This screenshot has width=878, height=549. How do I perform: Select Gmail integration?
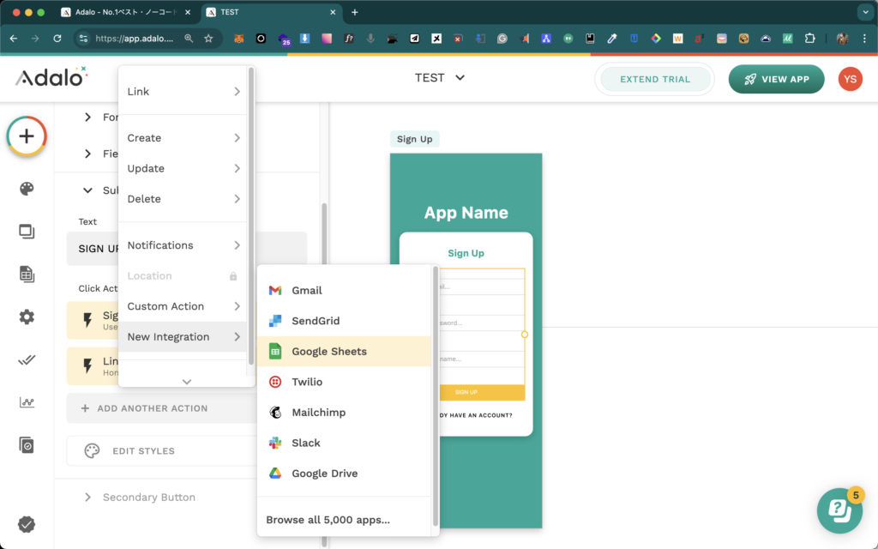click(x=345, y=290)
